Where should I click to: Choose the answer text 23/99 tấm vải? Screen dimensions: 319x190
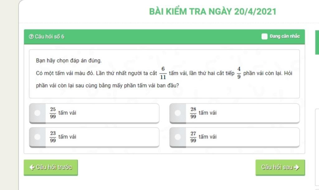pyautogui.click(x=63, y=137)
